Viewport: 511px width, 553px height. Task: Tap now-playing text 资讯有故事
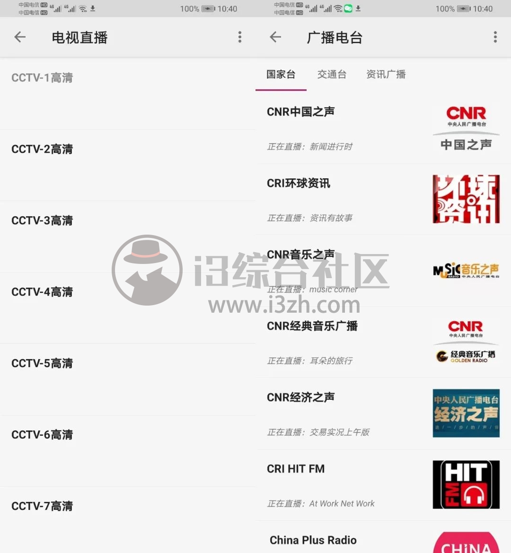[331, 218]
